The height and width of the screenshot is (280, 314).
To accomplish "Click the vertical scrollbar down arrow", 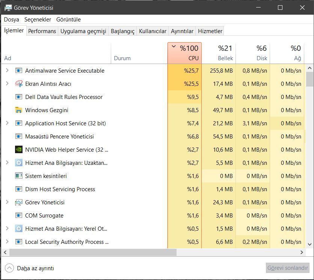I will pos(309,245).
